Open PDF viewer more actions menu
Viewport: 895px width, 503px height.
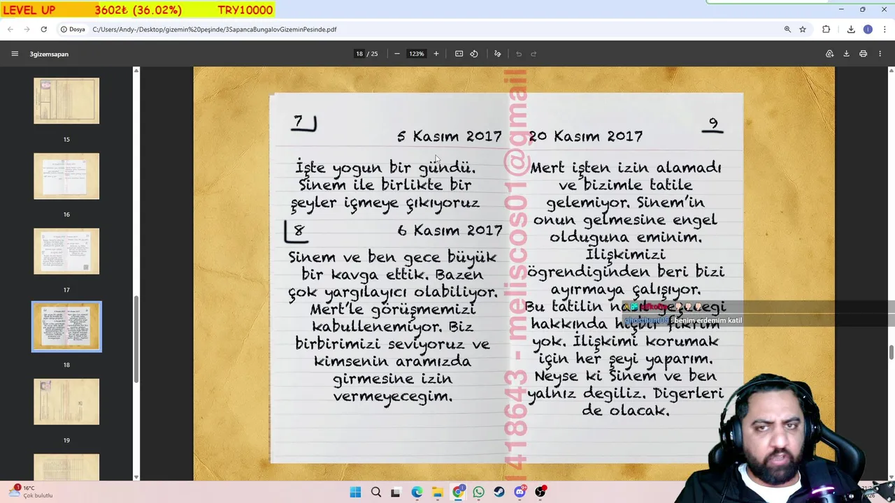[x=880, y=54]
